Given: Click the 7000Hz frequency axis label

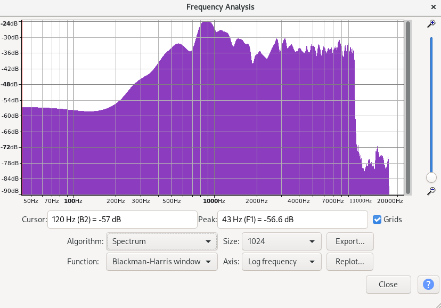Looking at the screenshot, I should [333, 201].
